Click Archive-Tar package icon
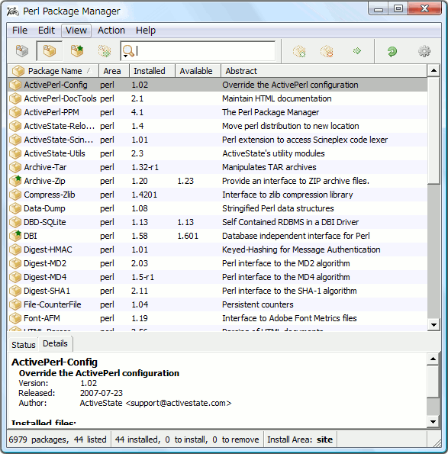The height and width of the screenshot is (454, 448). (x=15, y=167)
